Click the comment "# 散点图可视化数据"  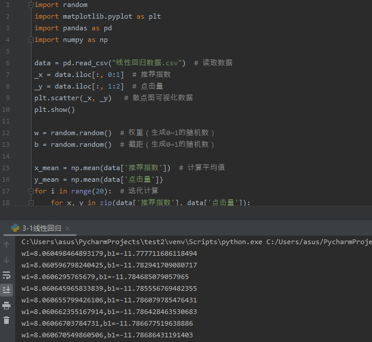(159, 98)
